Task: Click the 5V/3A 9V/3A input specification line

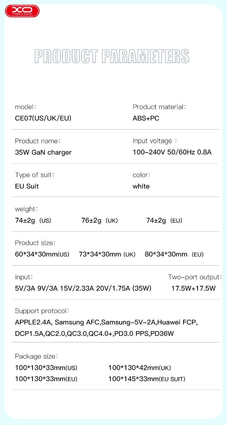Action: tap(83, 288)
